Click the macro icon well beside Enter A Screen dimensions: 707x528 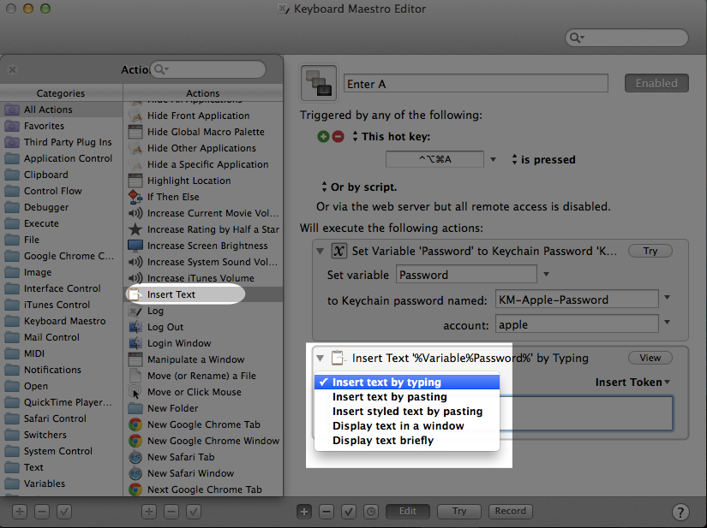(319, 83)
